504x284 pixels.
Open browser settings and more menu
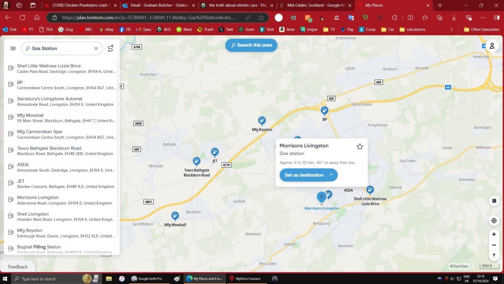(483, 18)
